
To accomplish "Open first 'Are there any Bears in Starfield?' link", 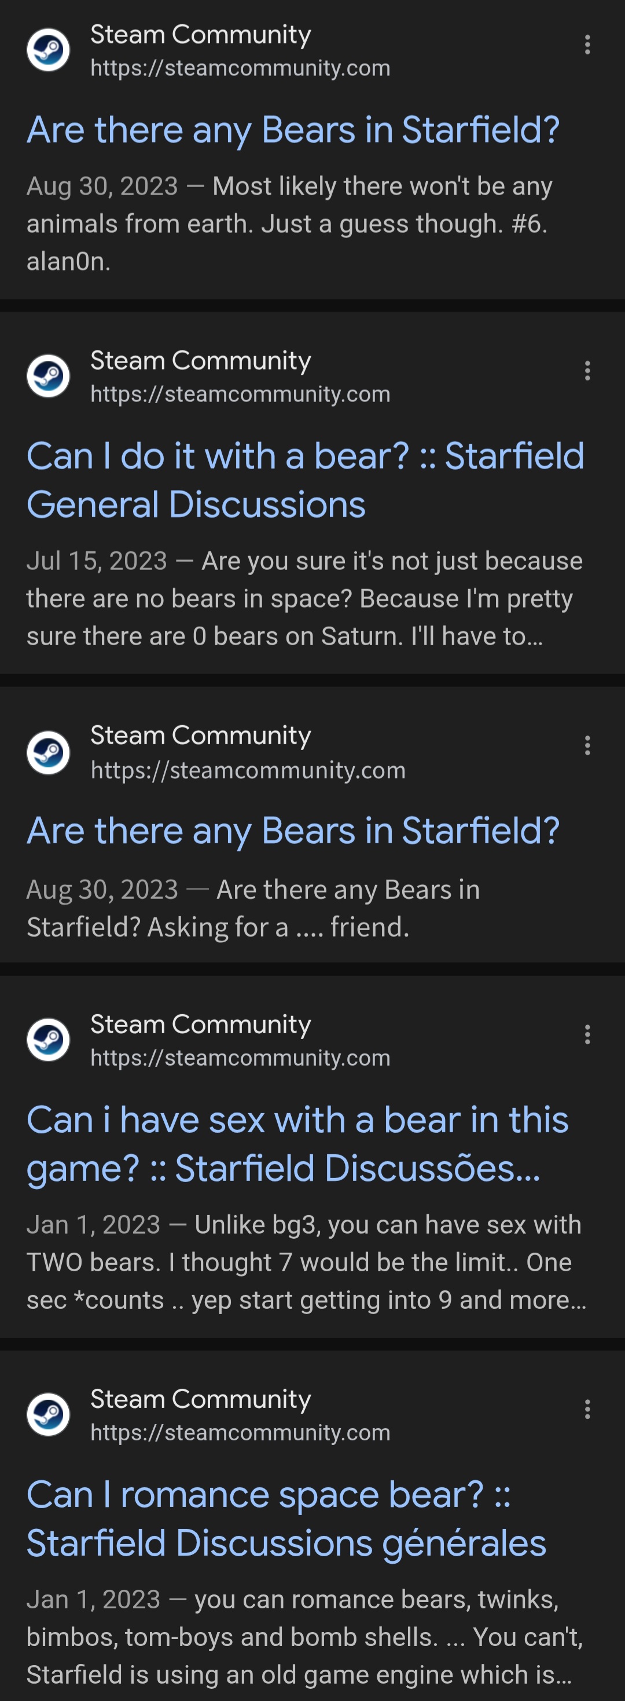I will (292, 129).
